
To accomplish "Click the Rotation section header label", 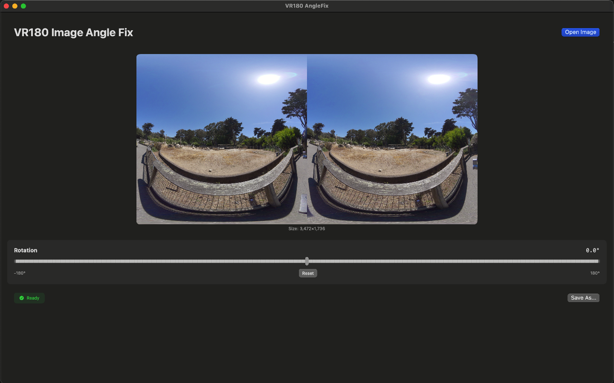I will pyautogui.click(x=26, y=250).
